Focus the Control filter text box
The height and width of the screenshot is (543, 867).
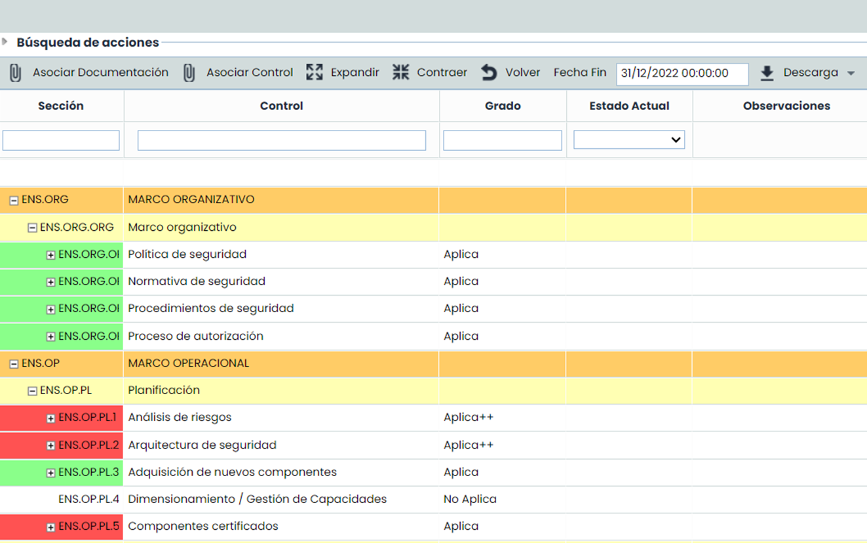pos(281,140)
